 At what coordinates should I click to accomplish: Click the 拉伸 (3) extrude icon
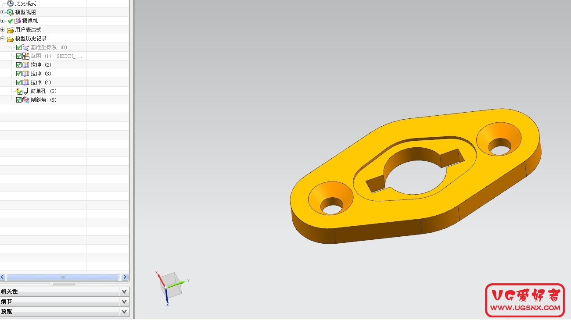[25, 73]
